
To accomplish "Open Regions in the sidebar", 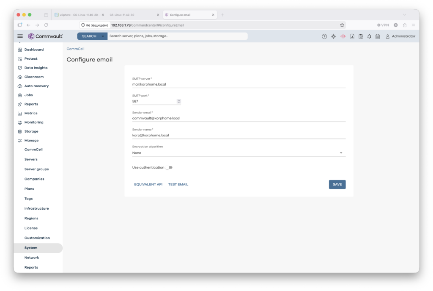I will click(31, 219).
